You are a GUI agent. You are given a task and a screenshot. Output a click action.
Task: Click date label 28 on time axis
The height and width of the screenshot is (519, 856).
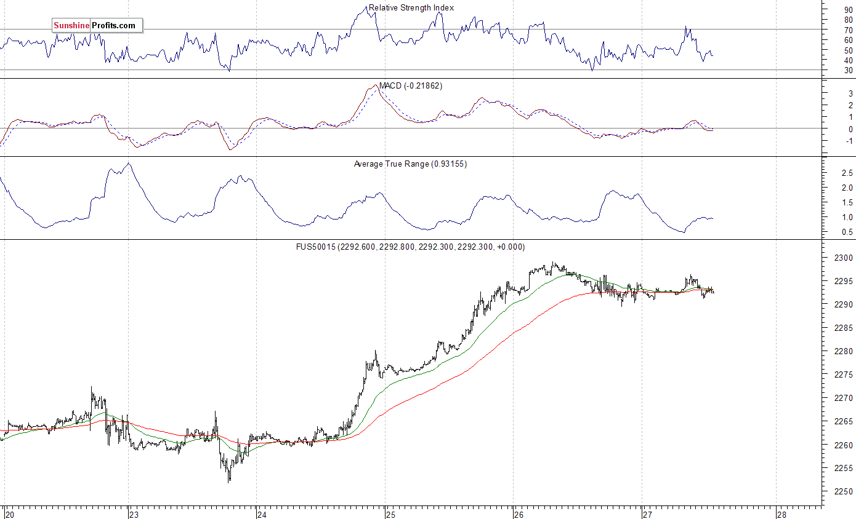pyautogui.click(x=781, y=514)
